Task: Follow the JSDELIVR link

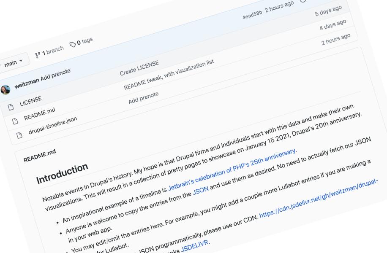Action: (x=195, y=245)
